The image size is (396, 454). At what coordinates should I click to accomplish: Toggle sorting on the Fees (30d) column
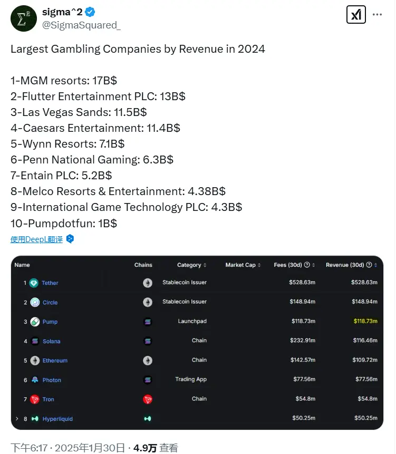[314, 265]
